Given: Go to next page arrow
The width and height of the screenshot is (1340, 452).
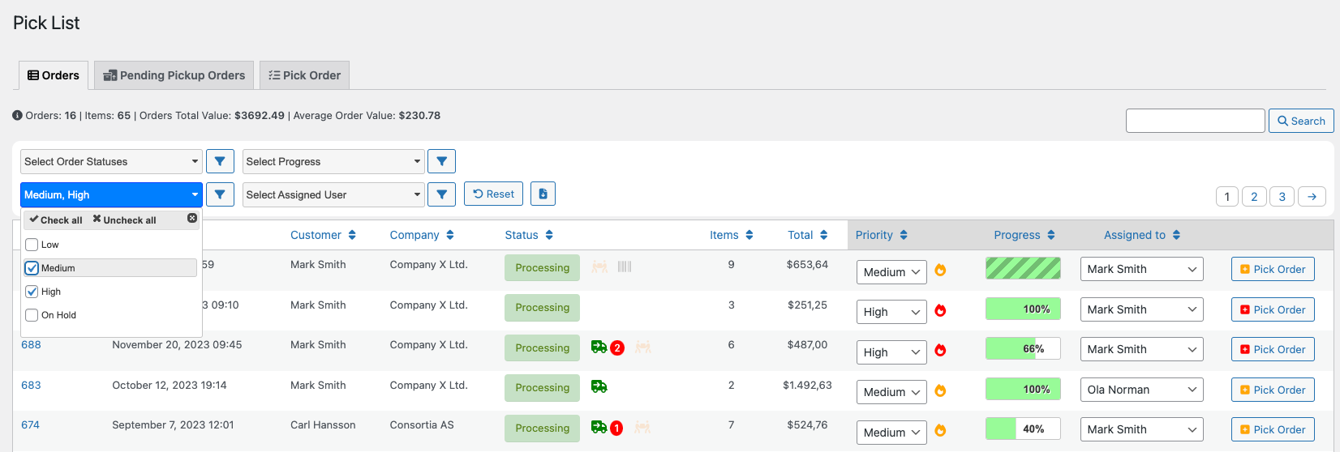Looking at the screenshot, I should [1312, 196].
